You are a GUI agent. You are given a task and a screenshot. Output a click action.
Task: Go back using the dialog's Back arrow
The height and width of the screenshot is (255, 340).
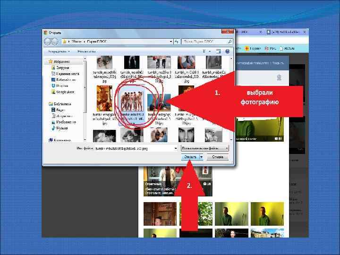tap(48, 41)
